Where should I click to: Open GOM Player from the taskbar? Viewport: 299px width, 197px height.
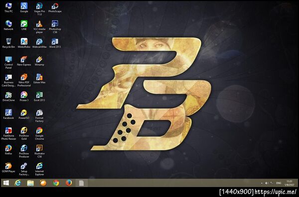point(43,183)
